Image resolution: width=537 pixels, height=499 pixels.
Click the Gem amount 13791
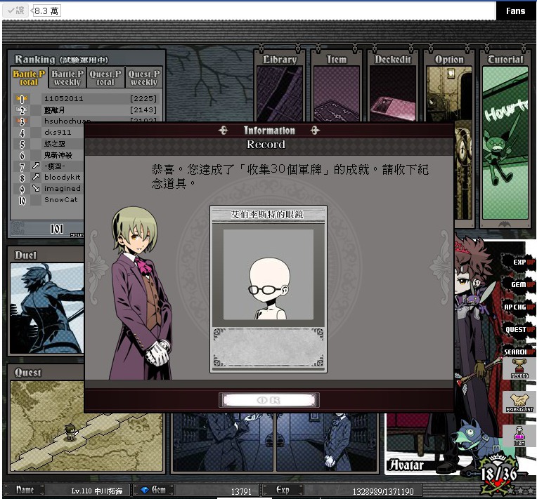(241, 491)
